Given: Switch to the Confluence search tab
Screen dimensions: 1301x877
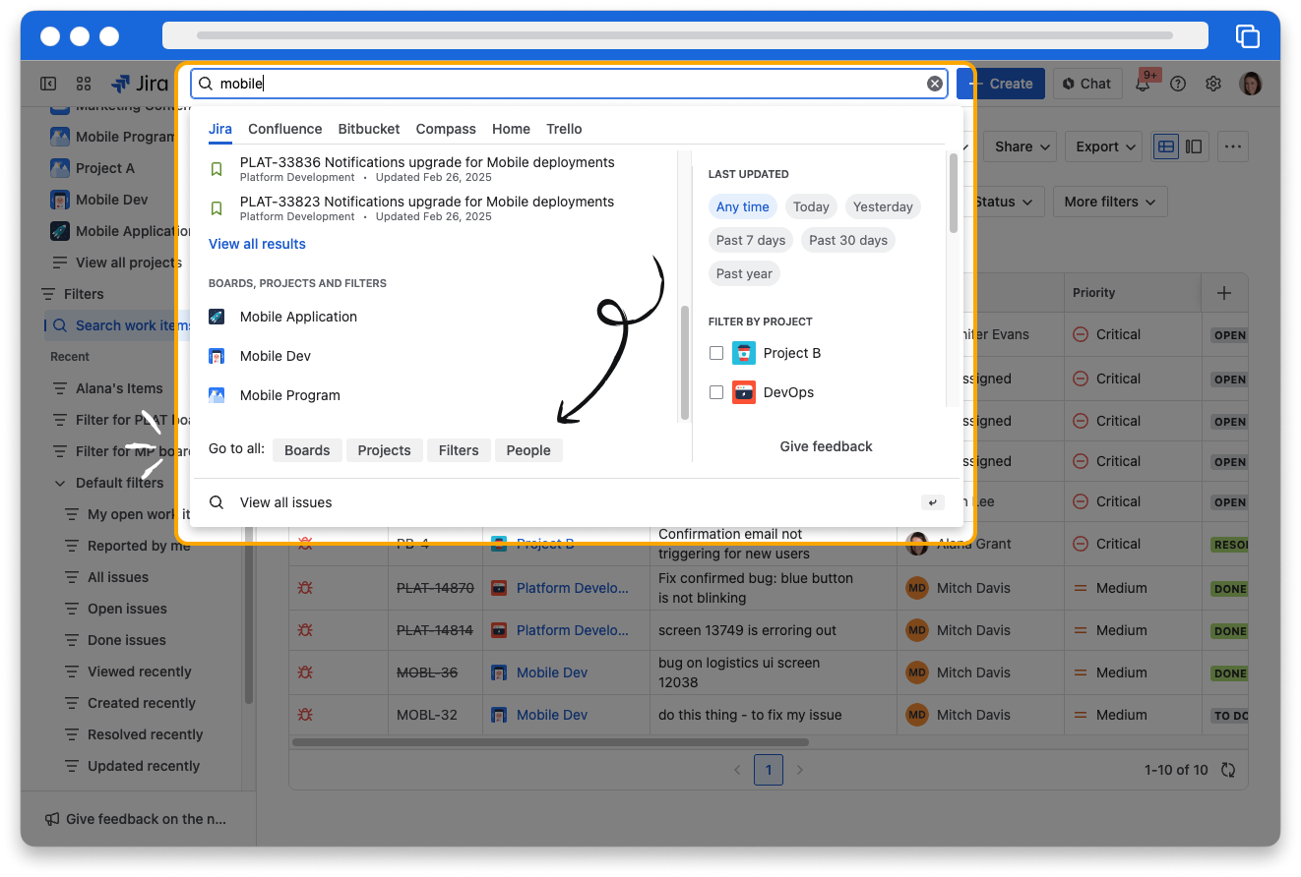Looking at the screenshot, I should (x=285, y=129).
